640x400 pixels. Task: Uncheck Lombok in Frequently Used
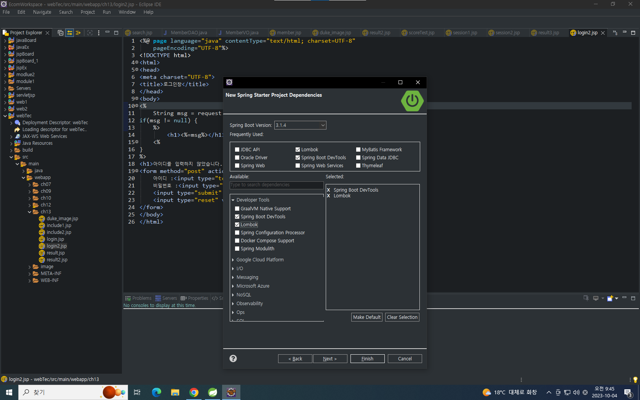click(298, 150)
